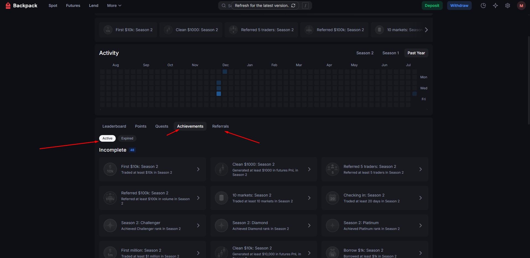The image size is (530, 258).
Task: Open the user profile avatar M
Action: [x=521, y=6]
